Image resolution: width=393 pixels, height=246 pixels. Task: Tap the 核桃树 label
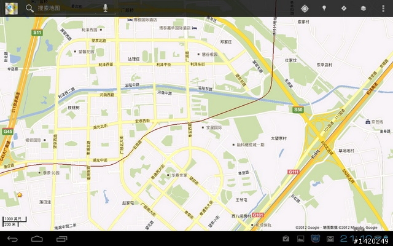(74, 108)
